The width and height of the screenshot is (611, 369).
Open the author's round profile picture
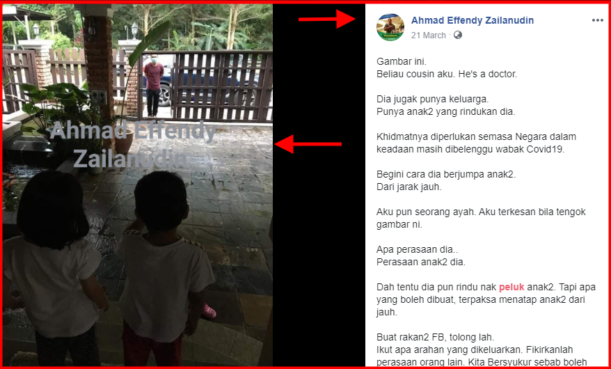point(390,27)
